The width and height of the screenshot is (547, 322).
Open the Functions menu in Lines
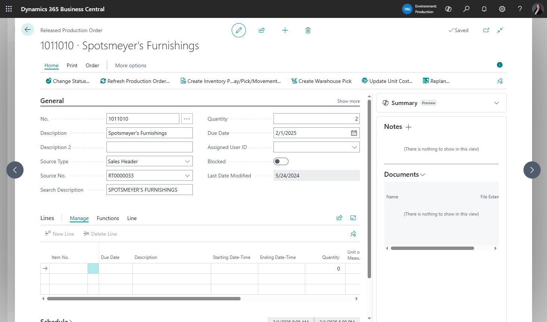pyautogui.click(x=108, y=218)
